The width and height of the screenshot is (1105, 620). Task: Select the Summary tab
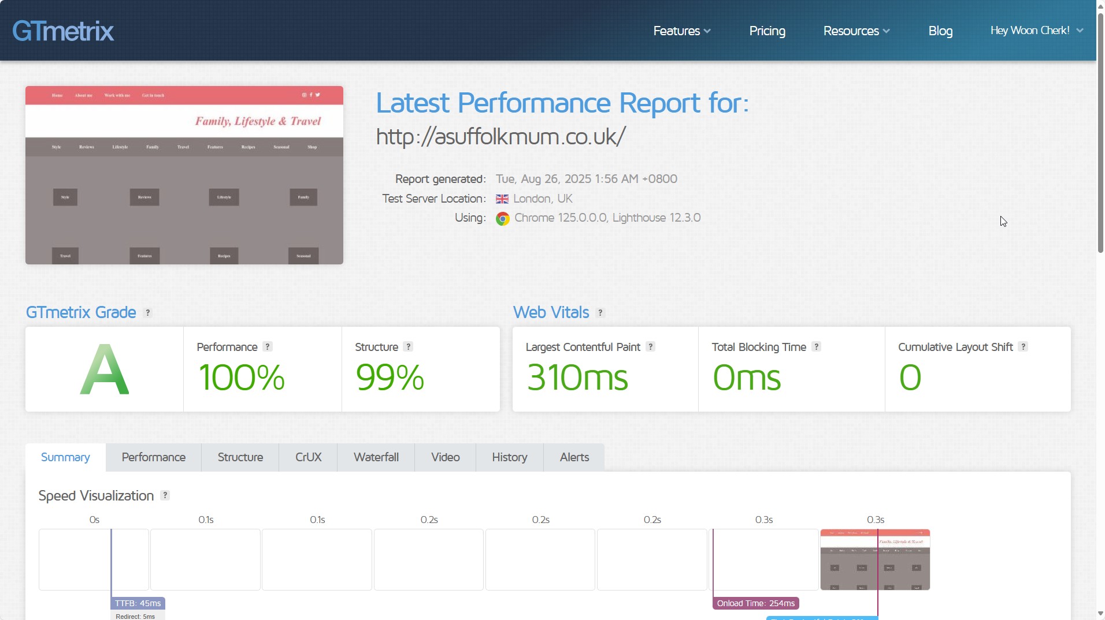[65, 457]
